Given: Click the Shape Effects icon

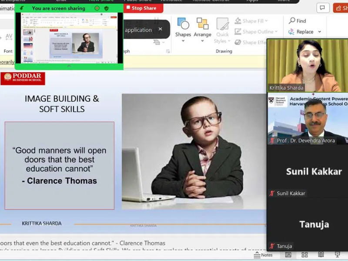Looking at the screenshot, I should click(238, 42).
